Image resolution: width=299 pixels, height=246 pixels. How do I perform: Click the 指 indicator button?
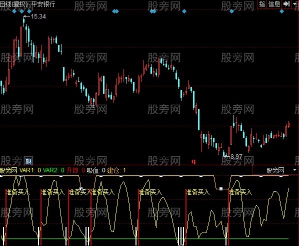click(x=262, y=4)
